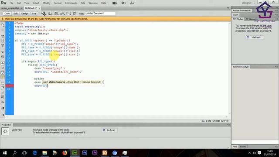Open the Window menu
The height and width of the screenshot is (157, 279).
click(x=93, y=3)
